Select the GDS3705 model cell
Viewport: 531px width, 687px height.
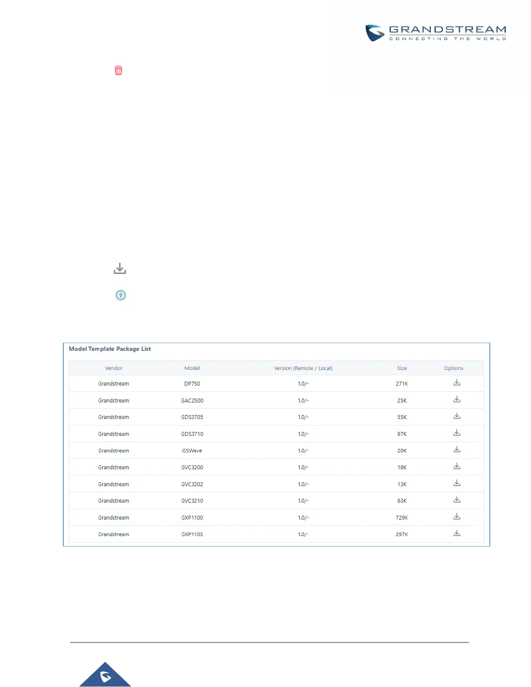192,417
